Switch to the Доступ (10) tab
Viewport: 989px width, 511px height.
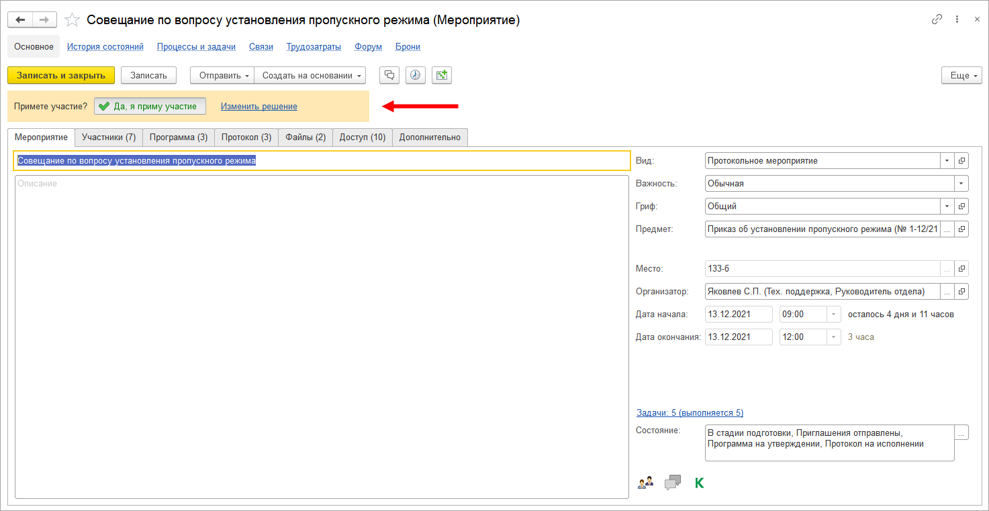point(363,137)
